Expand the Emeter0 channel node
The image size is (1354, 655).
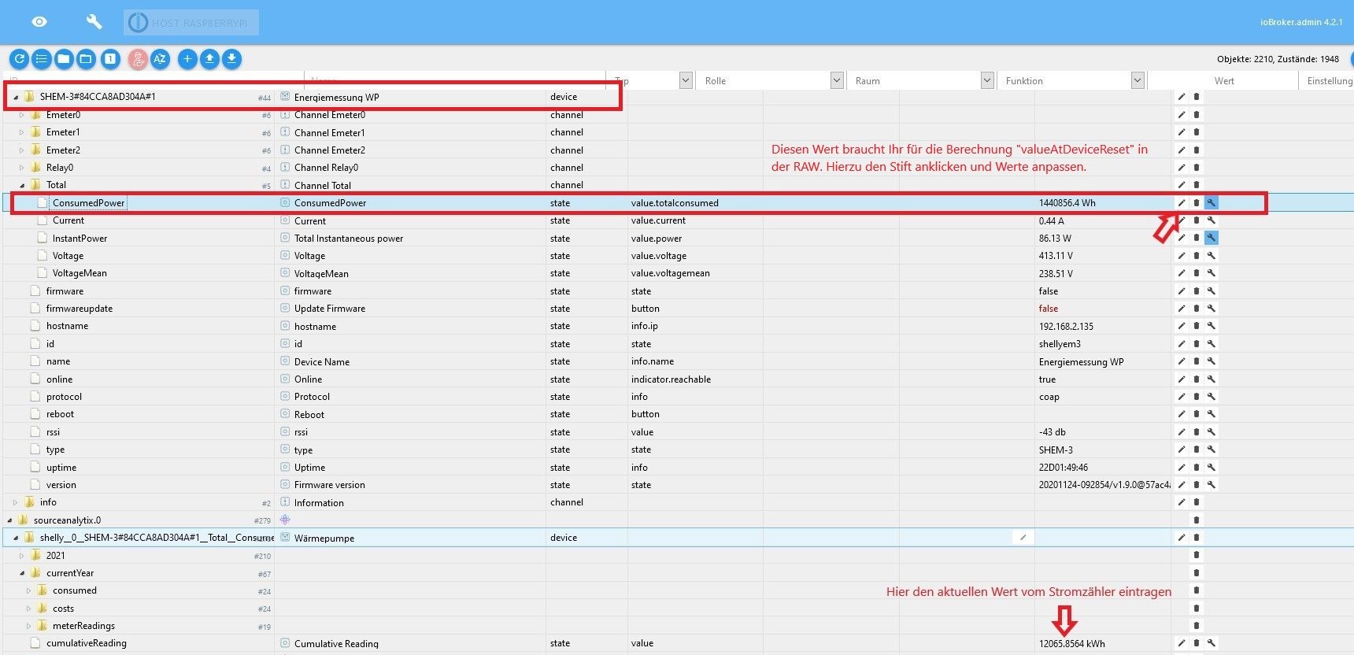point(22,115)
